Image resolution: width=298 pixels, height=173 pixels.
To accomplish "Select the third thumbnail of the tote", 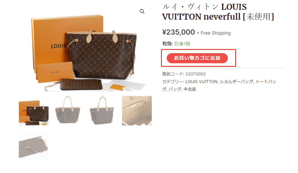I will pyautogui.click(x=102, y=111).
